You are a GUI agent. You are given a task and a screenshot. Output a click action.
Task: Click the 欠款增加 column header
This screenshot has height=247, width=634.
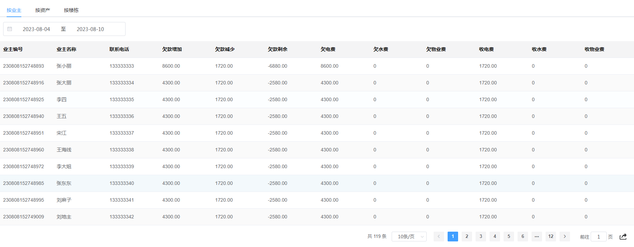pos(172,50)
